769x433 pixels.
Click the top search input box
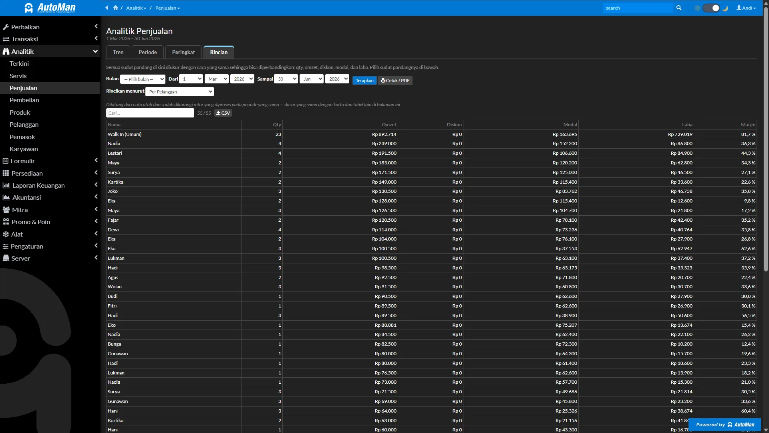pyautogui.click(x=638, y=8)
